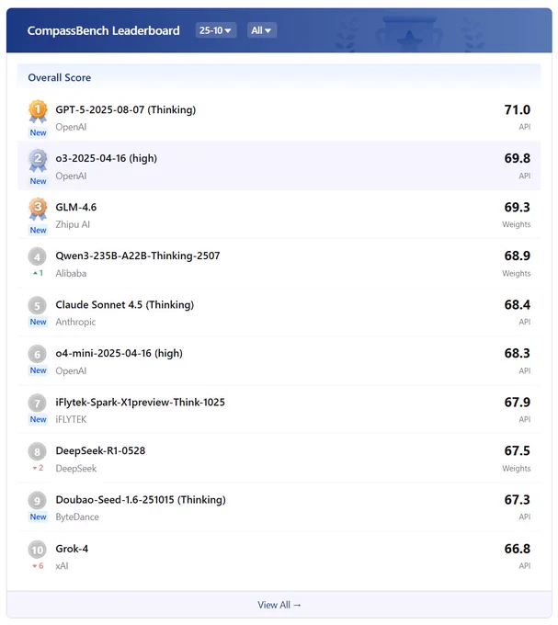Click the New tag beside ByteDance
Viewport: 558px width, 625px height.
coord(38,517)
